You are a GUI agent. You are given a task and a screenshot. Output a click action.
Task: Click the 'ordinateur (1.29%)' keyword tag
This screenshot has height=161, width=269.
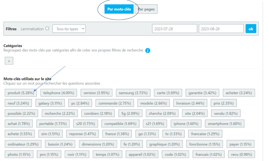point(23,144)
